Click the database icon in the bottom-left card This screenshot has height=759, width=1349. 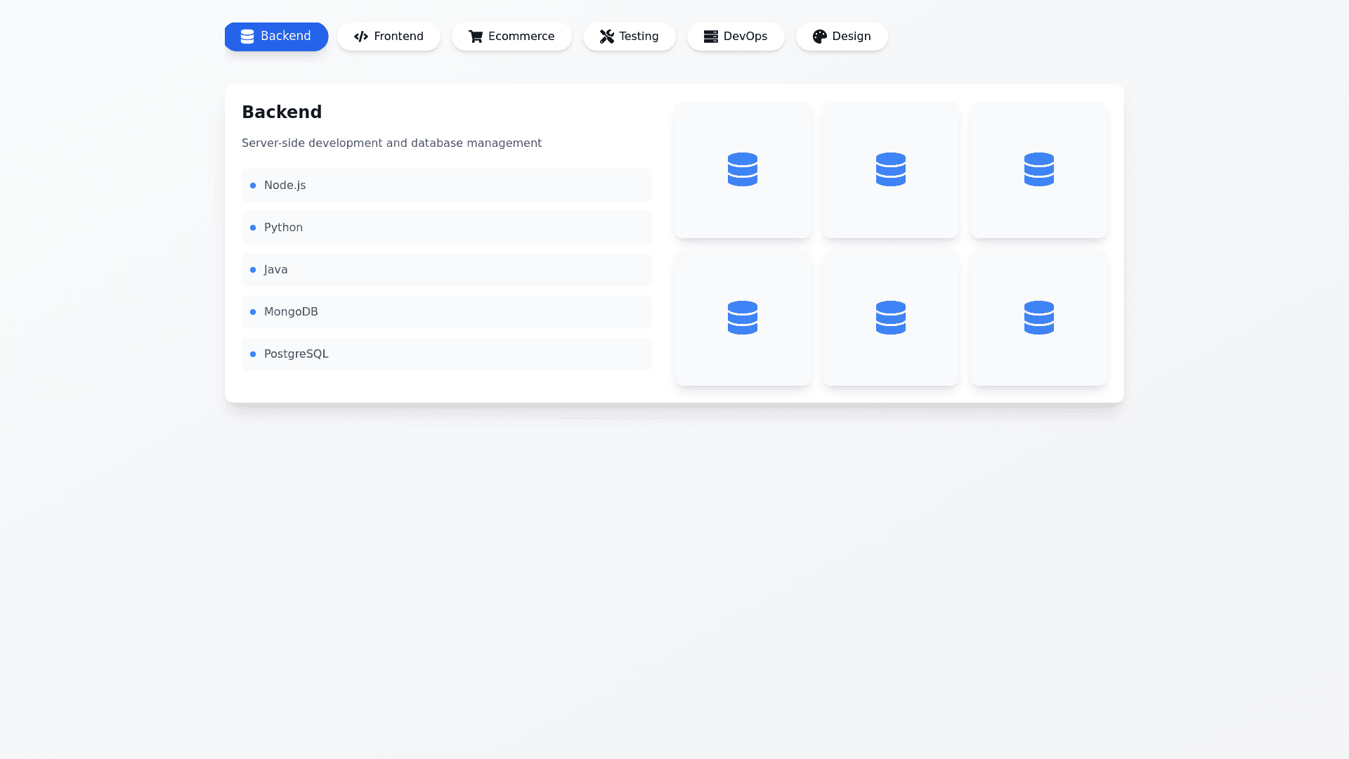pos(743,317)
